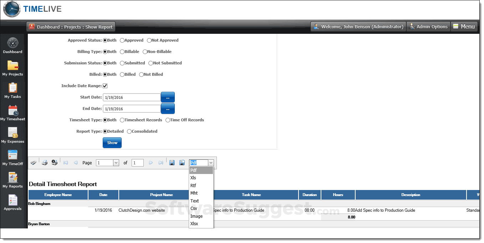Click the search binoculars icon in report toolbar

33,163
